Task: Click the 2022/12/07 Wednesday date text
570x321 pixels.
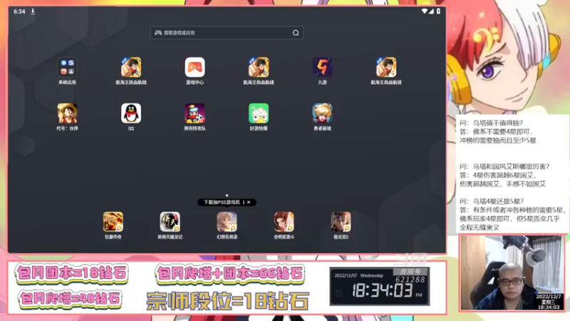Action: tap(359, 275)
